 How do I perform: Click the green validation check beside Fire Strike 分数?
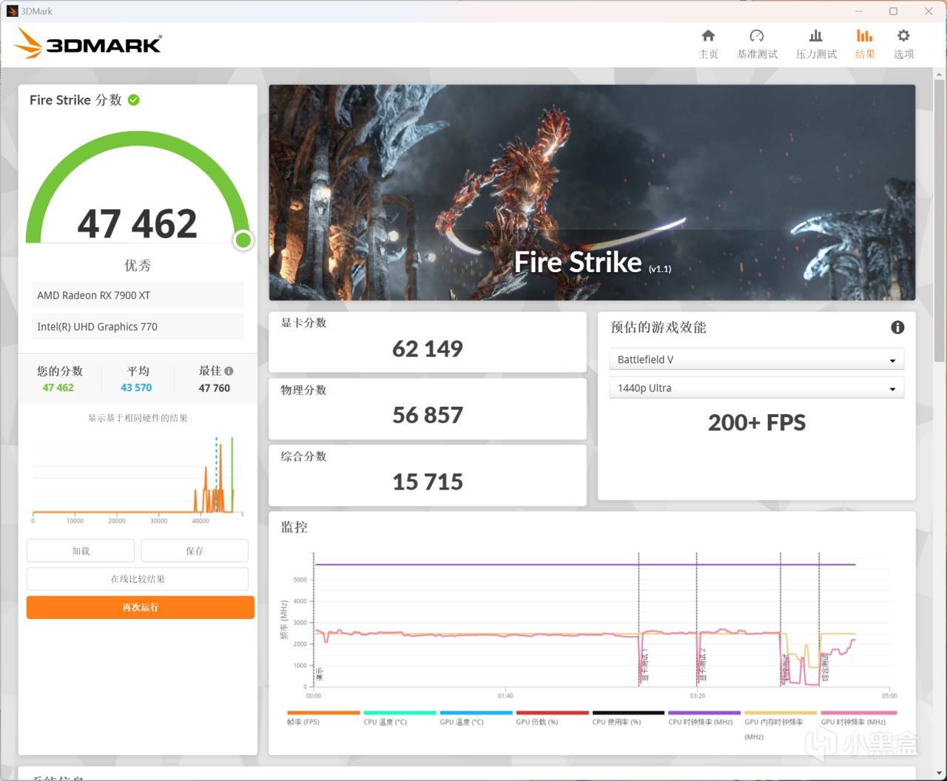tap(134, 100)
